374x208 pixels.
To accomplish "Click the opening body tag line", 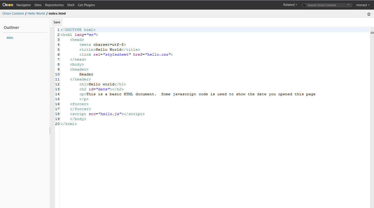I will tap(77, 64).
